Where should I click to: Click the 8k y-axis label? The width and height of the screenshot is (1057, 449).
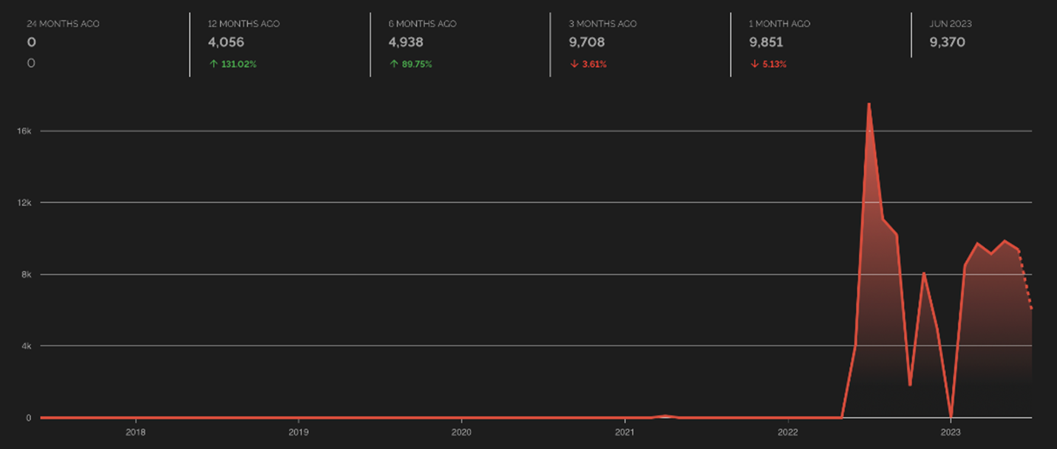tap(26, 274)
